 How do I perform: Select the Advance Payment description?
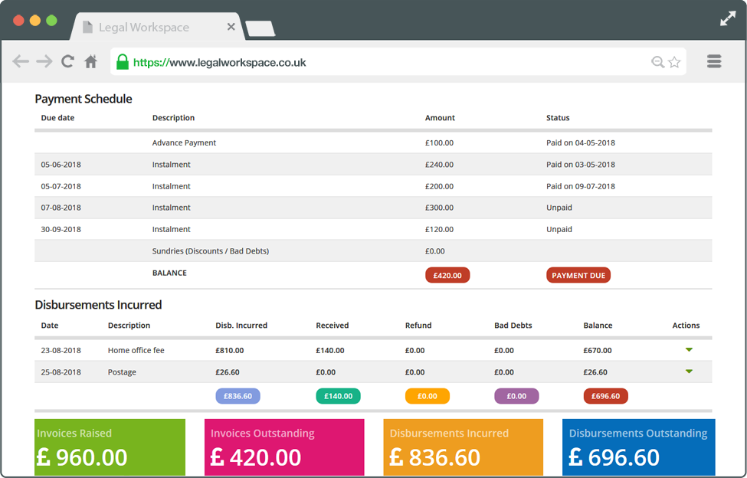coord(184,142)
